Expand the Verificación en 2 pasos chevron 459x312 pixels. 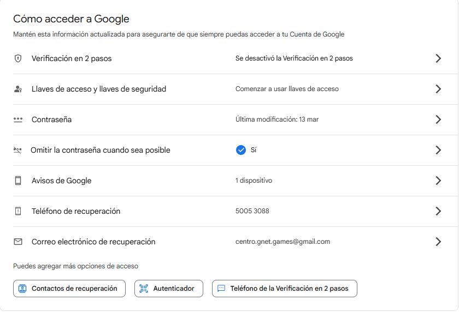click(438, 58)
